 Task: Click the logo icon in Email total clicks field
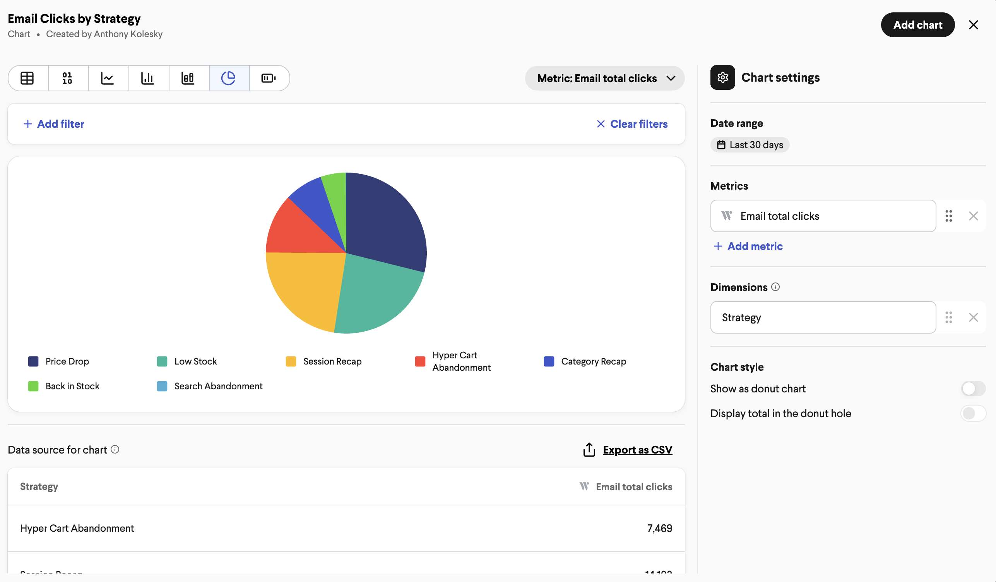click(x=726, y=216)
